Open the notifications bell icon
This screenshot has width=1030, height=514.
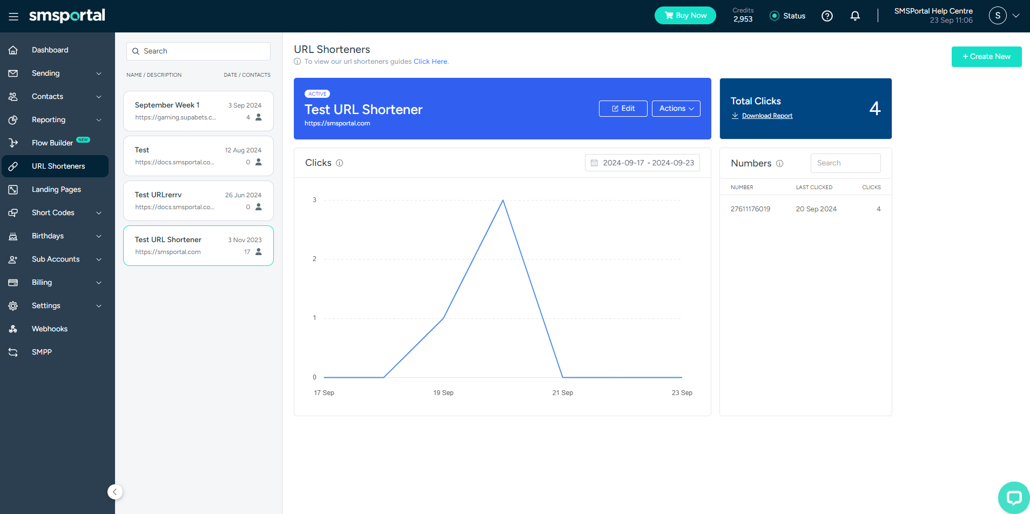(x=855, y=16)
